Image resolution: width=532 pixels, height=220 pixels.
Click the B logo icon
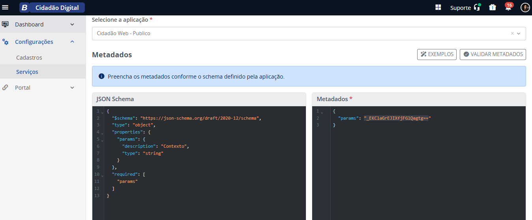24,8
